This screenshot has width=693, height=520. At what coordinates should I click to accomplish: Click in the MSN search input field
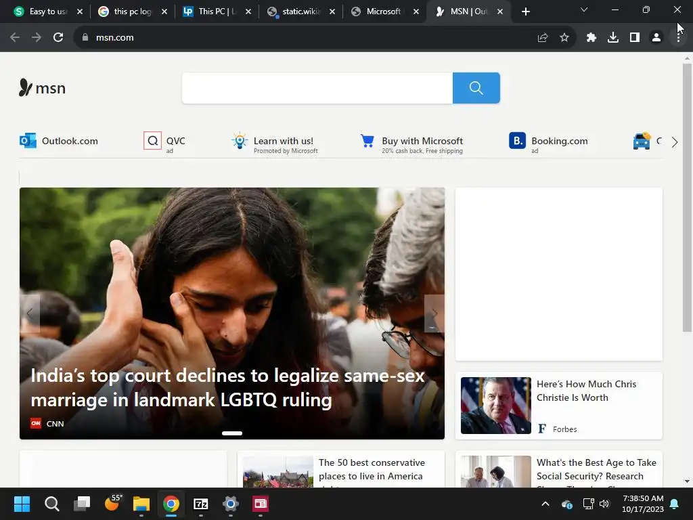(317, 88)
